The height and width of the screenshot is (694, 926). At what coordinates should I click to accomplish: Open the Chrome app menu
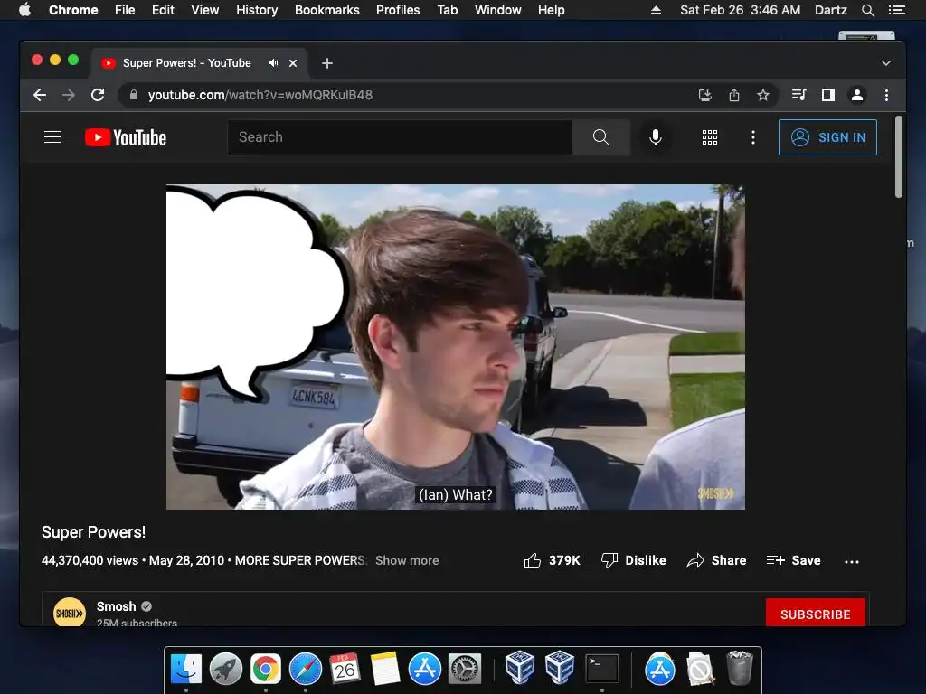coord(73,10)
